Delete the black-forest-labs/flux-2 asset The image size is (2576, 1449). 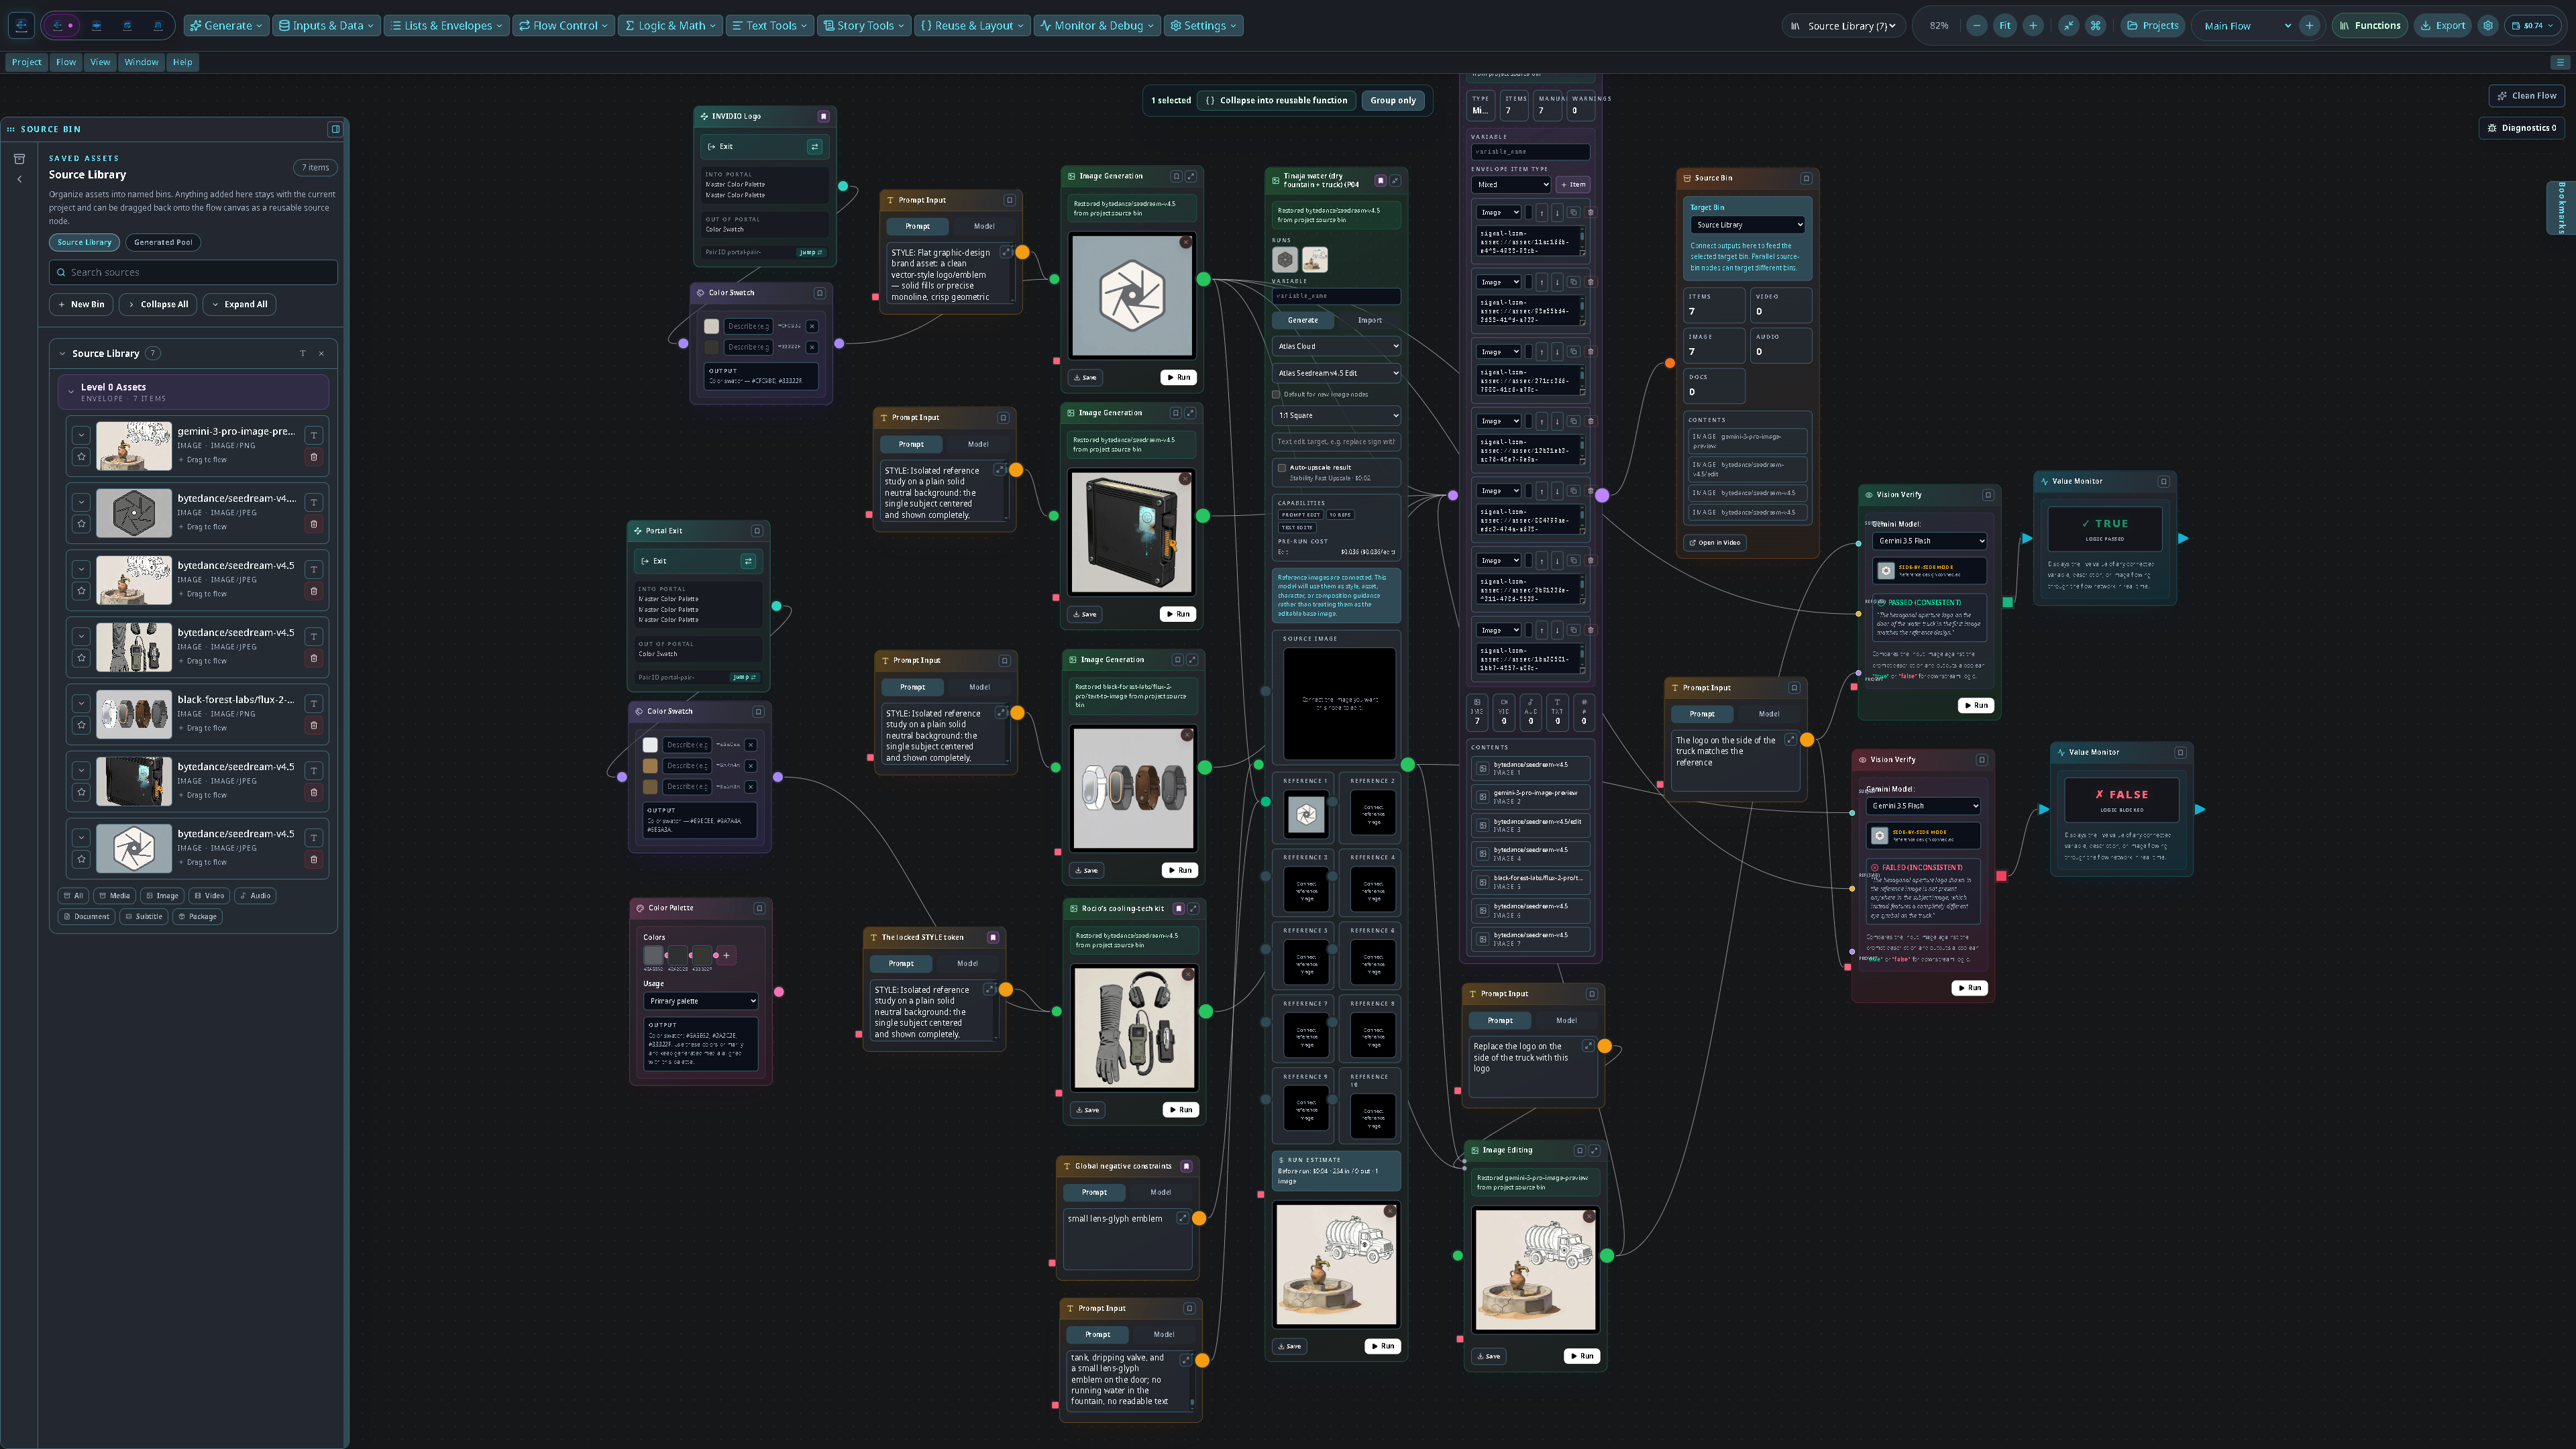(314, 725)
